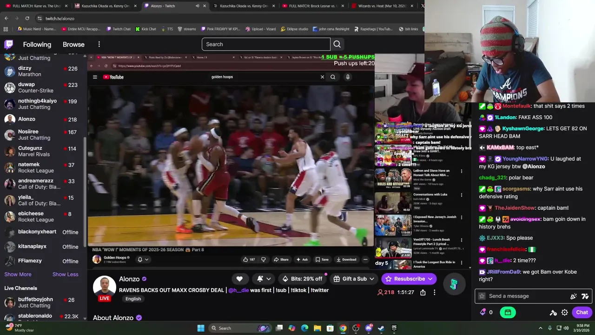Clear the golden hoops YouTube search
This screenshot has width=595, height=335.
click(x=322, y=77)
